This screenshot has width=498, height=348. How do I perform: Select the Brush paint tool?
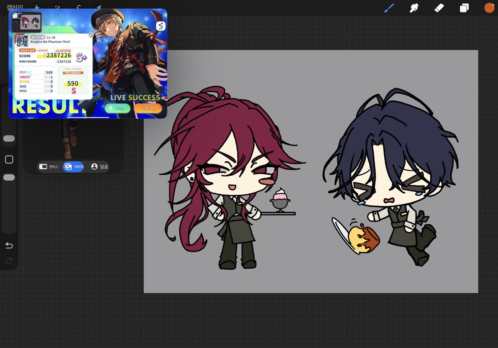389,8
